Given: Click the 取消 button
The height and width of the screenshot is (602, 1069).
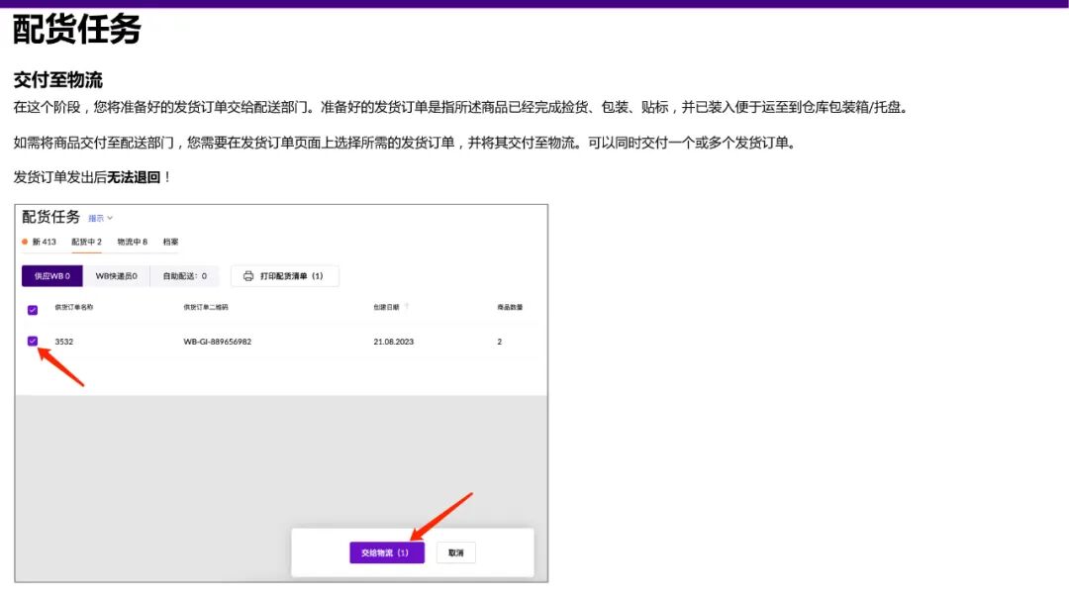Looking at the screenshot, I should [x=454, y=552].
